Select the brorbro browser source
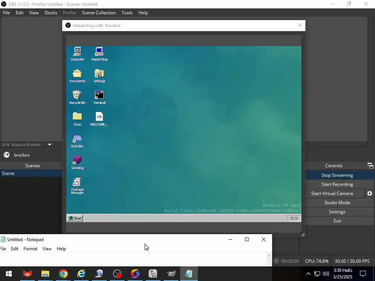Image resolution: width=375 pixels, height=281 pixels. point(22,155)
